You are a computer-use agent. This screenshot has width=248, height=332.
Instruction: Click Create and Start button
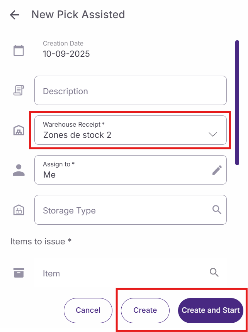pos(211,310)
